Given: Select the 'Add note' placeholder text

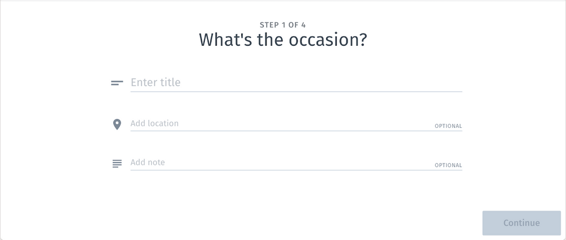Looking at the screenshot, I should [148, 162].
